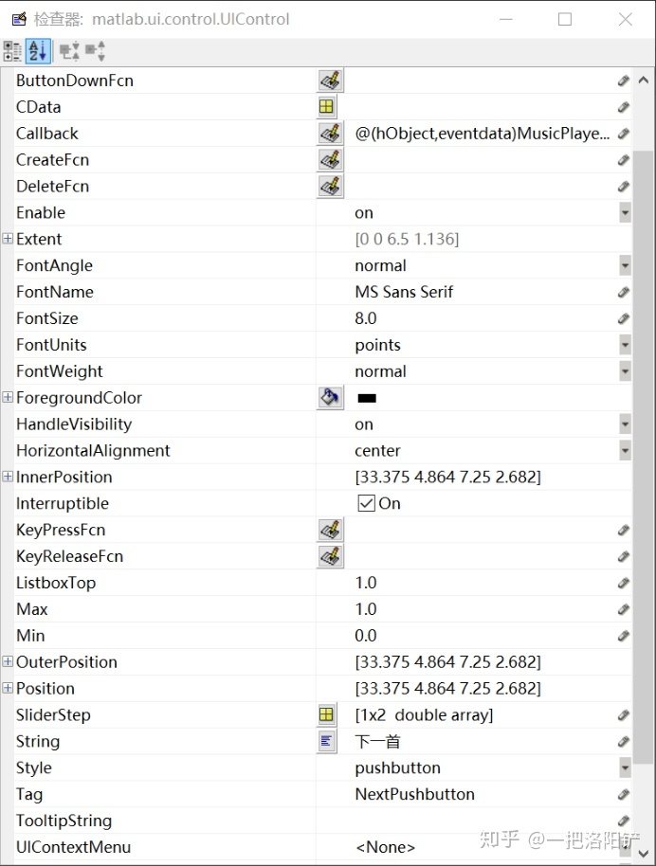Open the FontUnits dropdown arrow
This screenshot has width=656, height=866.
click(x=625, y=345)
